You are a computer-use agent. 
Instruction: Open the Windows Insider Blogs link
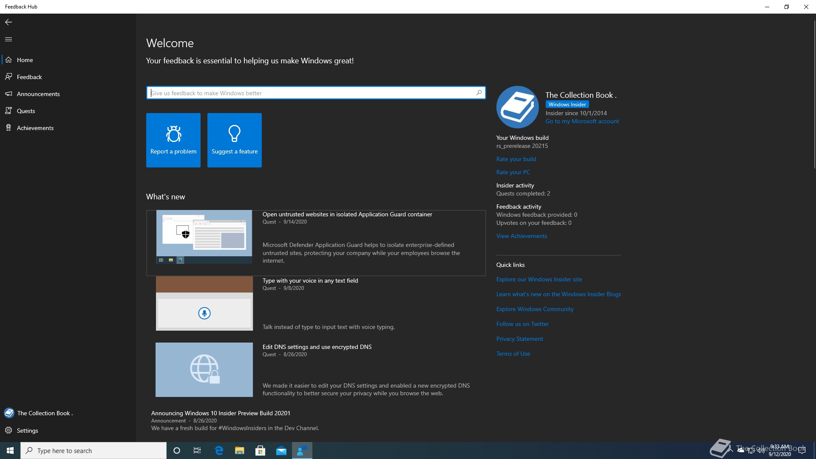(x=558, y=294)
